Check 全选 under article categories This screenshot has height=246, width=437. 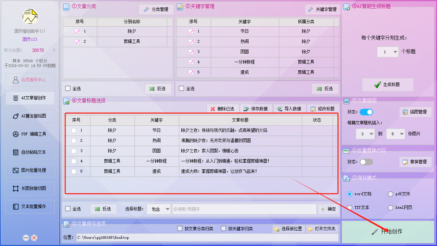coord(68,88)
